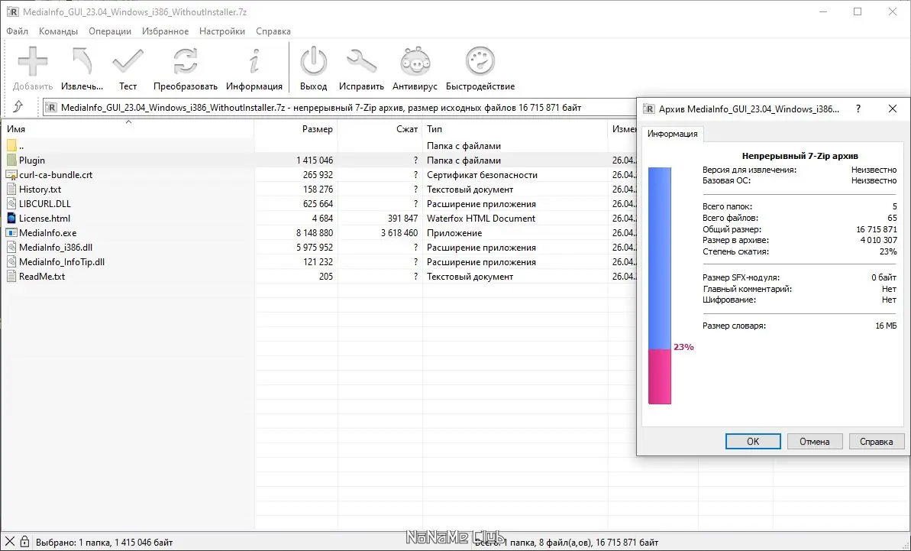Sort file list by Размер column

[296, 129]
